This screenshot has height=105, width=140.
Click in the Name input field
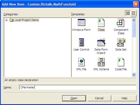click(78, 87)
